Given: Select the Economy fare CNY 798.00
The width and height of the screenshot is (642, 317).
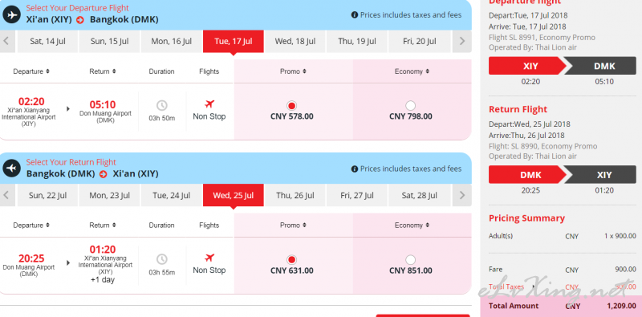Looking at the screenshot, I should click(x=410, y=106).
